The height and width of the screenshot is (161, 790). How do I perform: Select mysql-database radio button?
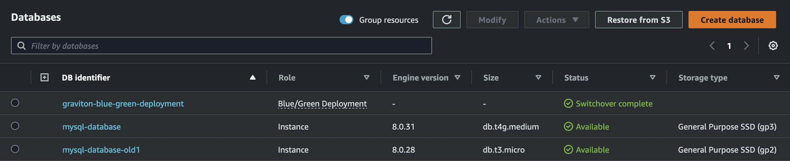[15, 126]
